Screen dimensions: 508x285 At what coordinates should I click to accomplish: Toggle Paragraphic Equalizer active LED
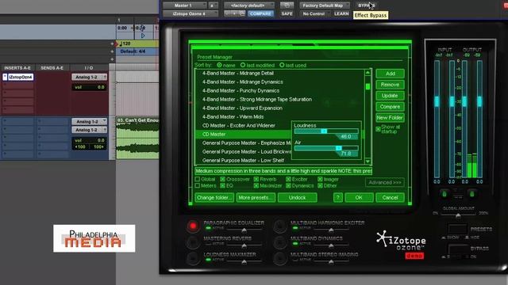point(208,228)
